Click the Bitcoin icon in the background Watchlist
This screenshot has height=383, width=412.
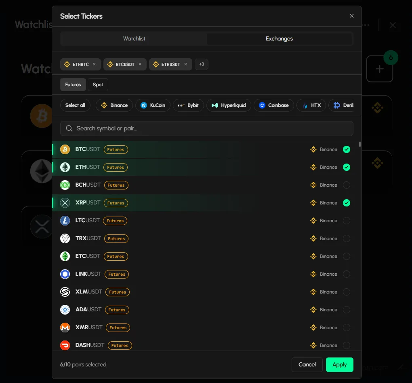(42, 116)
